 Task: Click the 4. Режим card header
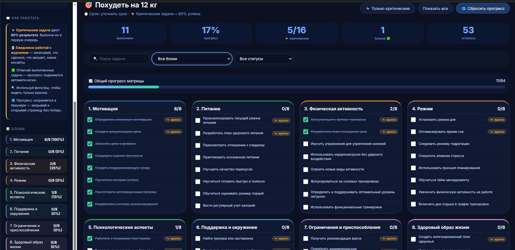pos(458,109)
